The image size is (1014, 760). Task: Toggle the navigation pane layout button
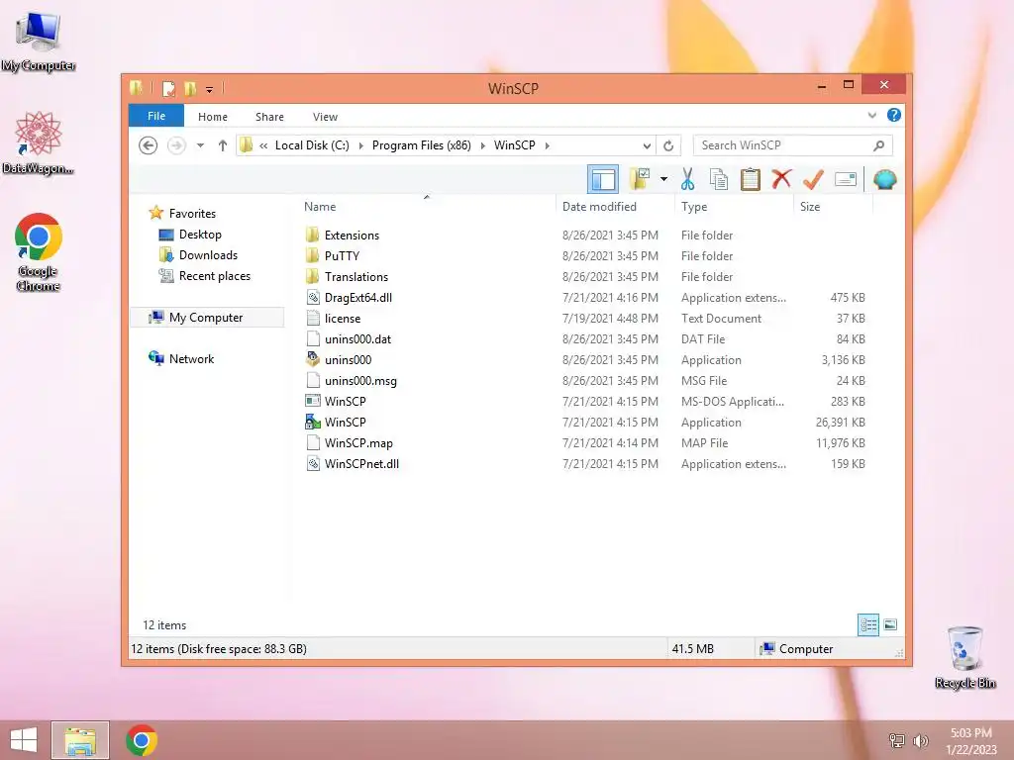click(x=603, y=179)
